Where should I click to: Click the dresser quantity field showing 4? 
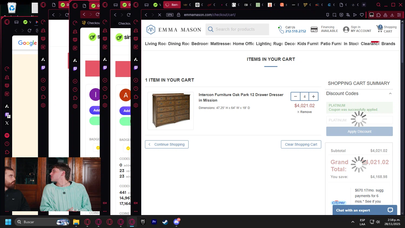coord(305,96)
